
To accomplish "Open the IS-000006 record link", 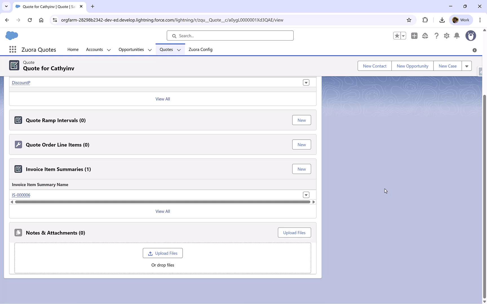I will click(21, 195).
